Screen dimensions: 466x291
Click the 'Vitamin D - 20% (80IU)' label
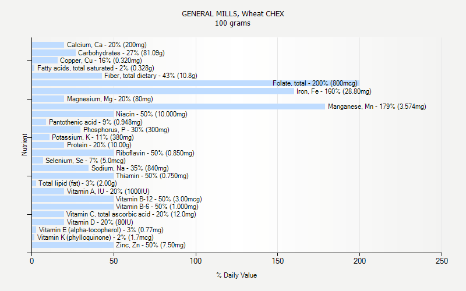tap(100, 222)
